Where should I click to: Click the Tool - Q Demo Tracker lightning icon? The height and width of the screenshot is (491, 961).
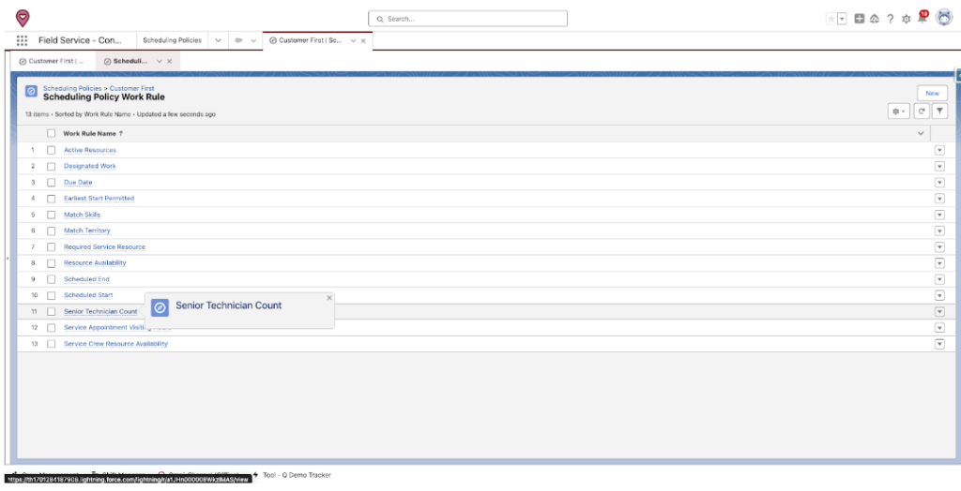255,475
